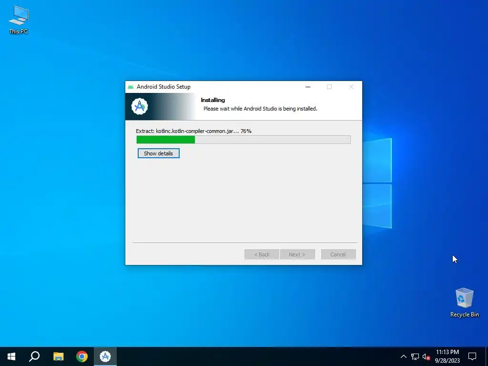Image resolution: width=488 pixels, height=366 pixels.
Task: Show hidden system tray icons
Action: (403, 356)
